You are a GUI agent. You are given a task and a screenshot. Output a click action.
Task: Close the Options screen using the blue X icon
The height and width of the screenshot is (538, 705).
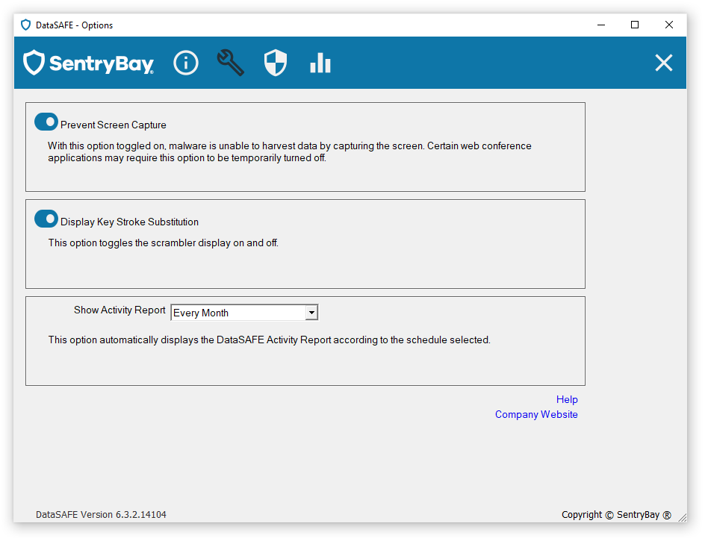tap(663, 63)
